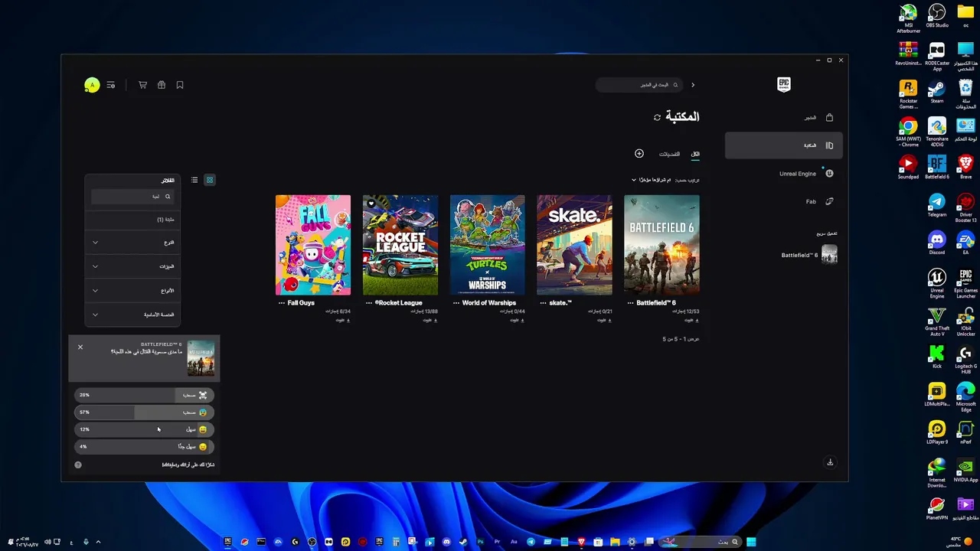Open the World of Warships cover thumbnail
The image size is (980, 551).
488,245
